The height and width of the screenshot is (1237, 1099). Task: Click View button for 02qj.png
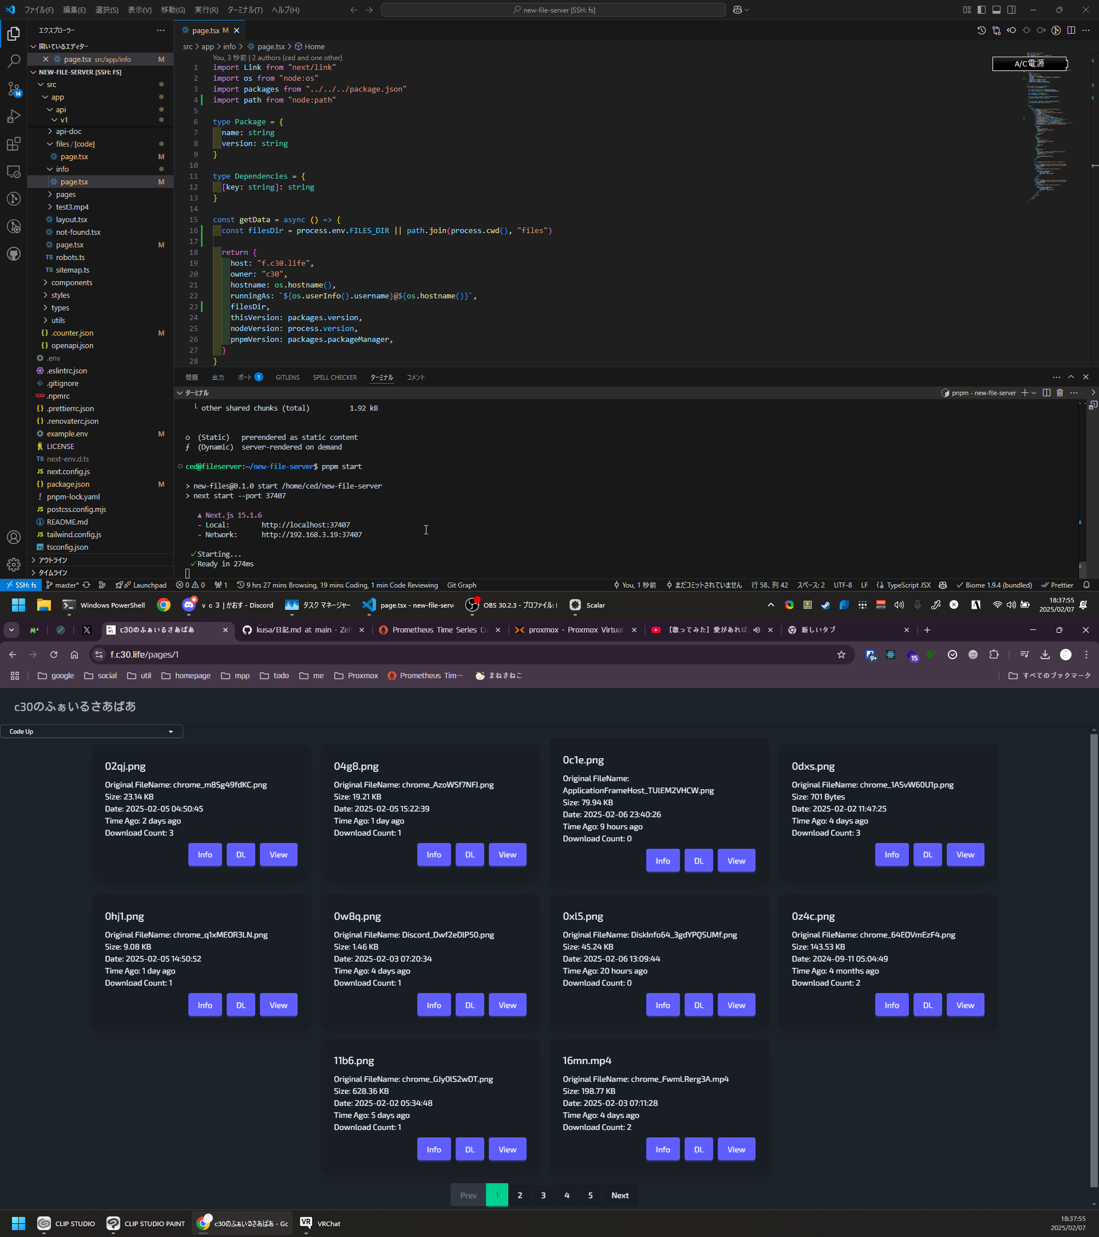(278, 854)
